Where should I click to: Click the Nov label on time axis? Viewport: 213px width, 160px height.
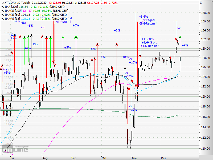(135, 158)
